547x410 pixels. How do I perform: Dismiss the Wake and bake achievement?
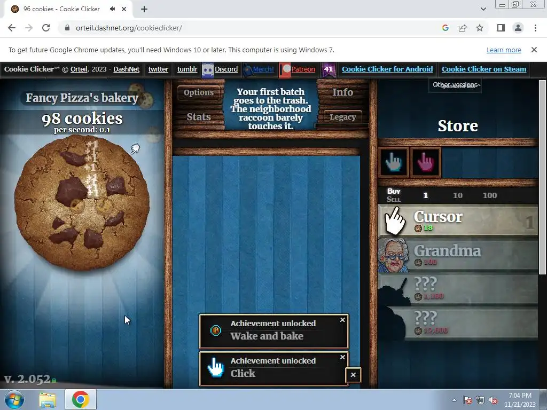(342, 320)
